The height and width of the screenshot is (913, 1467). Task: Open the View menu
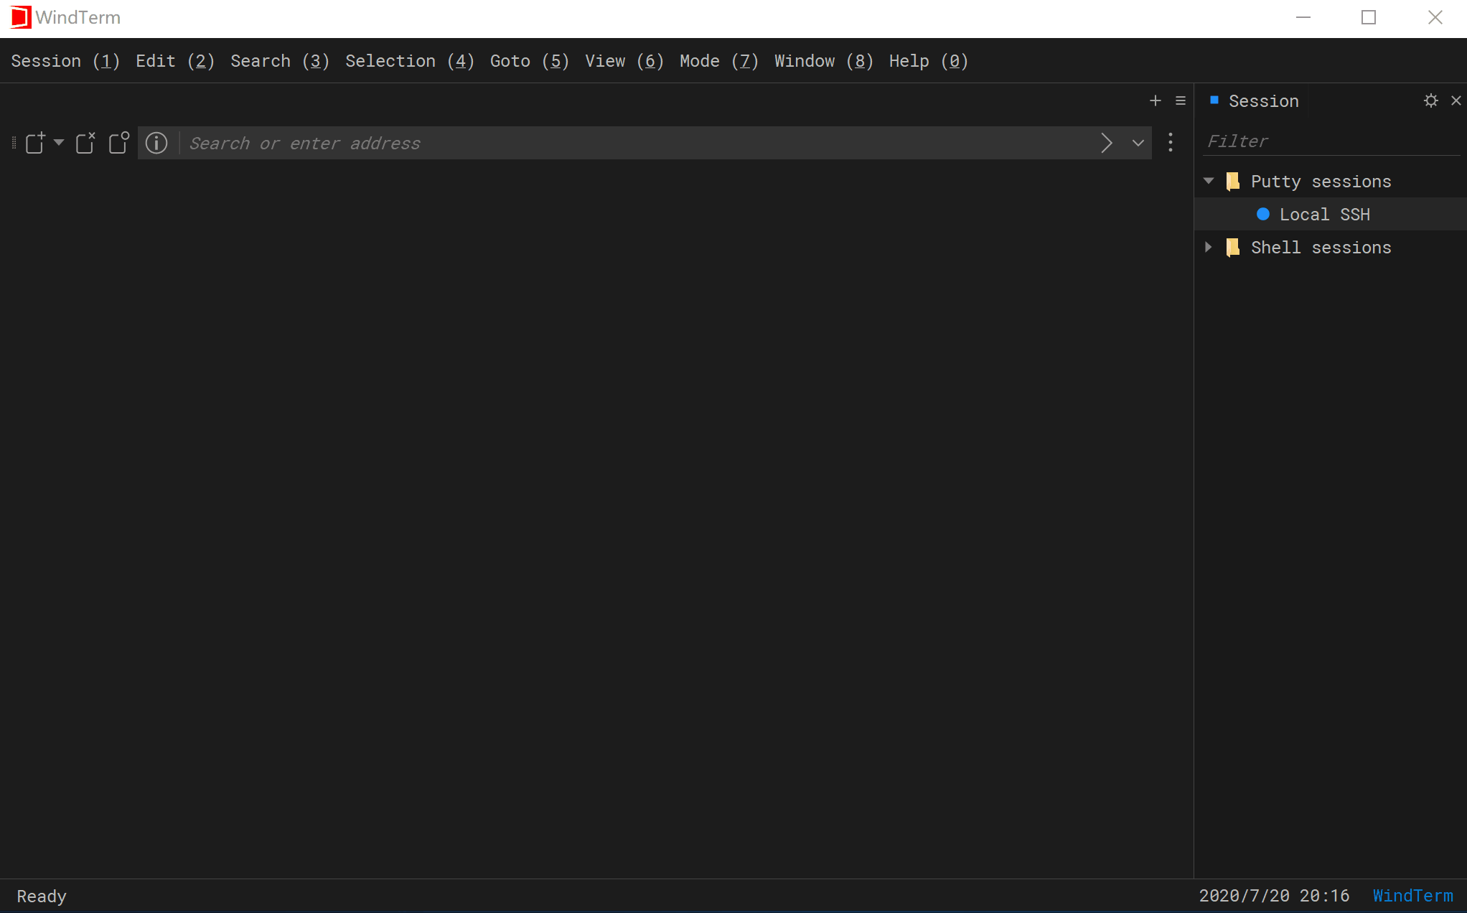(624, 61)
